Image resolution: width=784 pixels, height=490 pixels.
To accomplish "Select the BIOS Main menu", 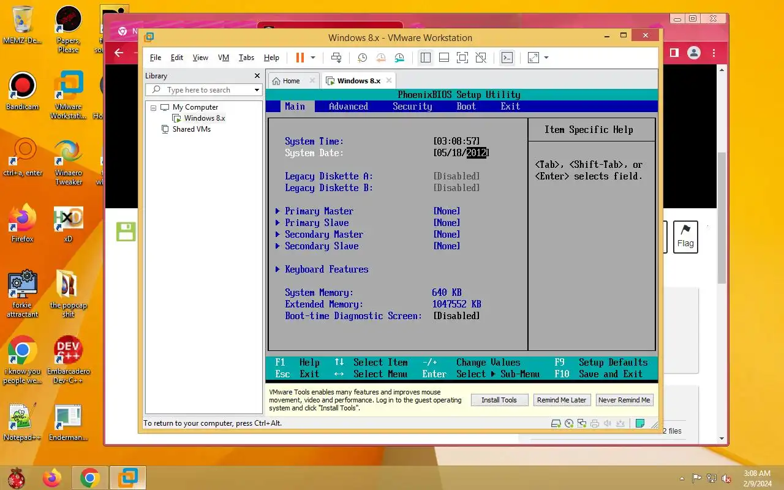I will [x=295, y=106].
